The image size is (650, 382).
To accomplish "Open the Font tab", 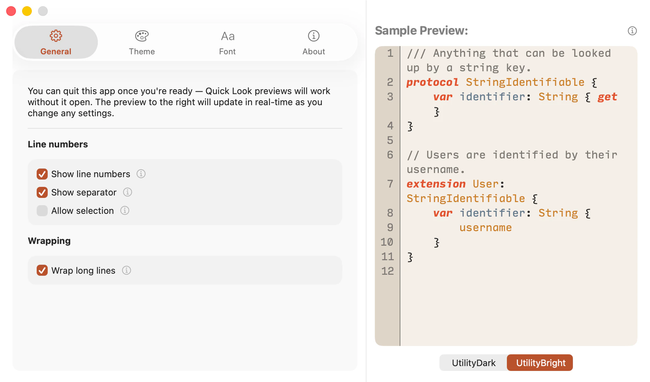I will [x=228, y=42].
